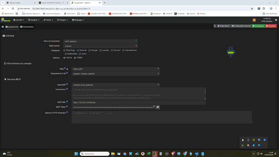This screenshot has height=157, width=279.
Task: Open the Brave browser taskbar icon
Action: click(x=173, y=154)
